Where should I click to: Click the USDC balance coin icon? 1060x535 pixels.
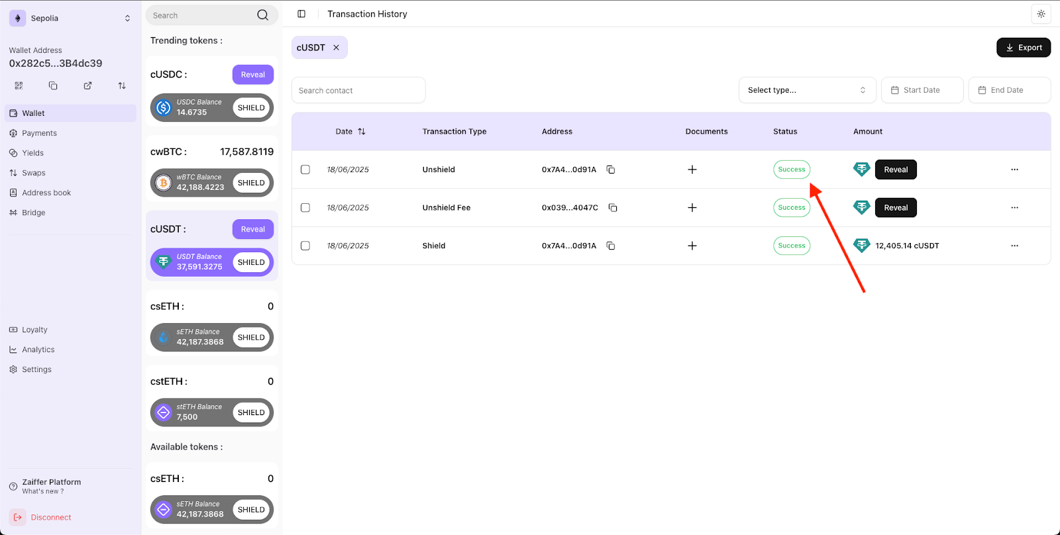tap(164, 107)
